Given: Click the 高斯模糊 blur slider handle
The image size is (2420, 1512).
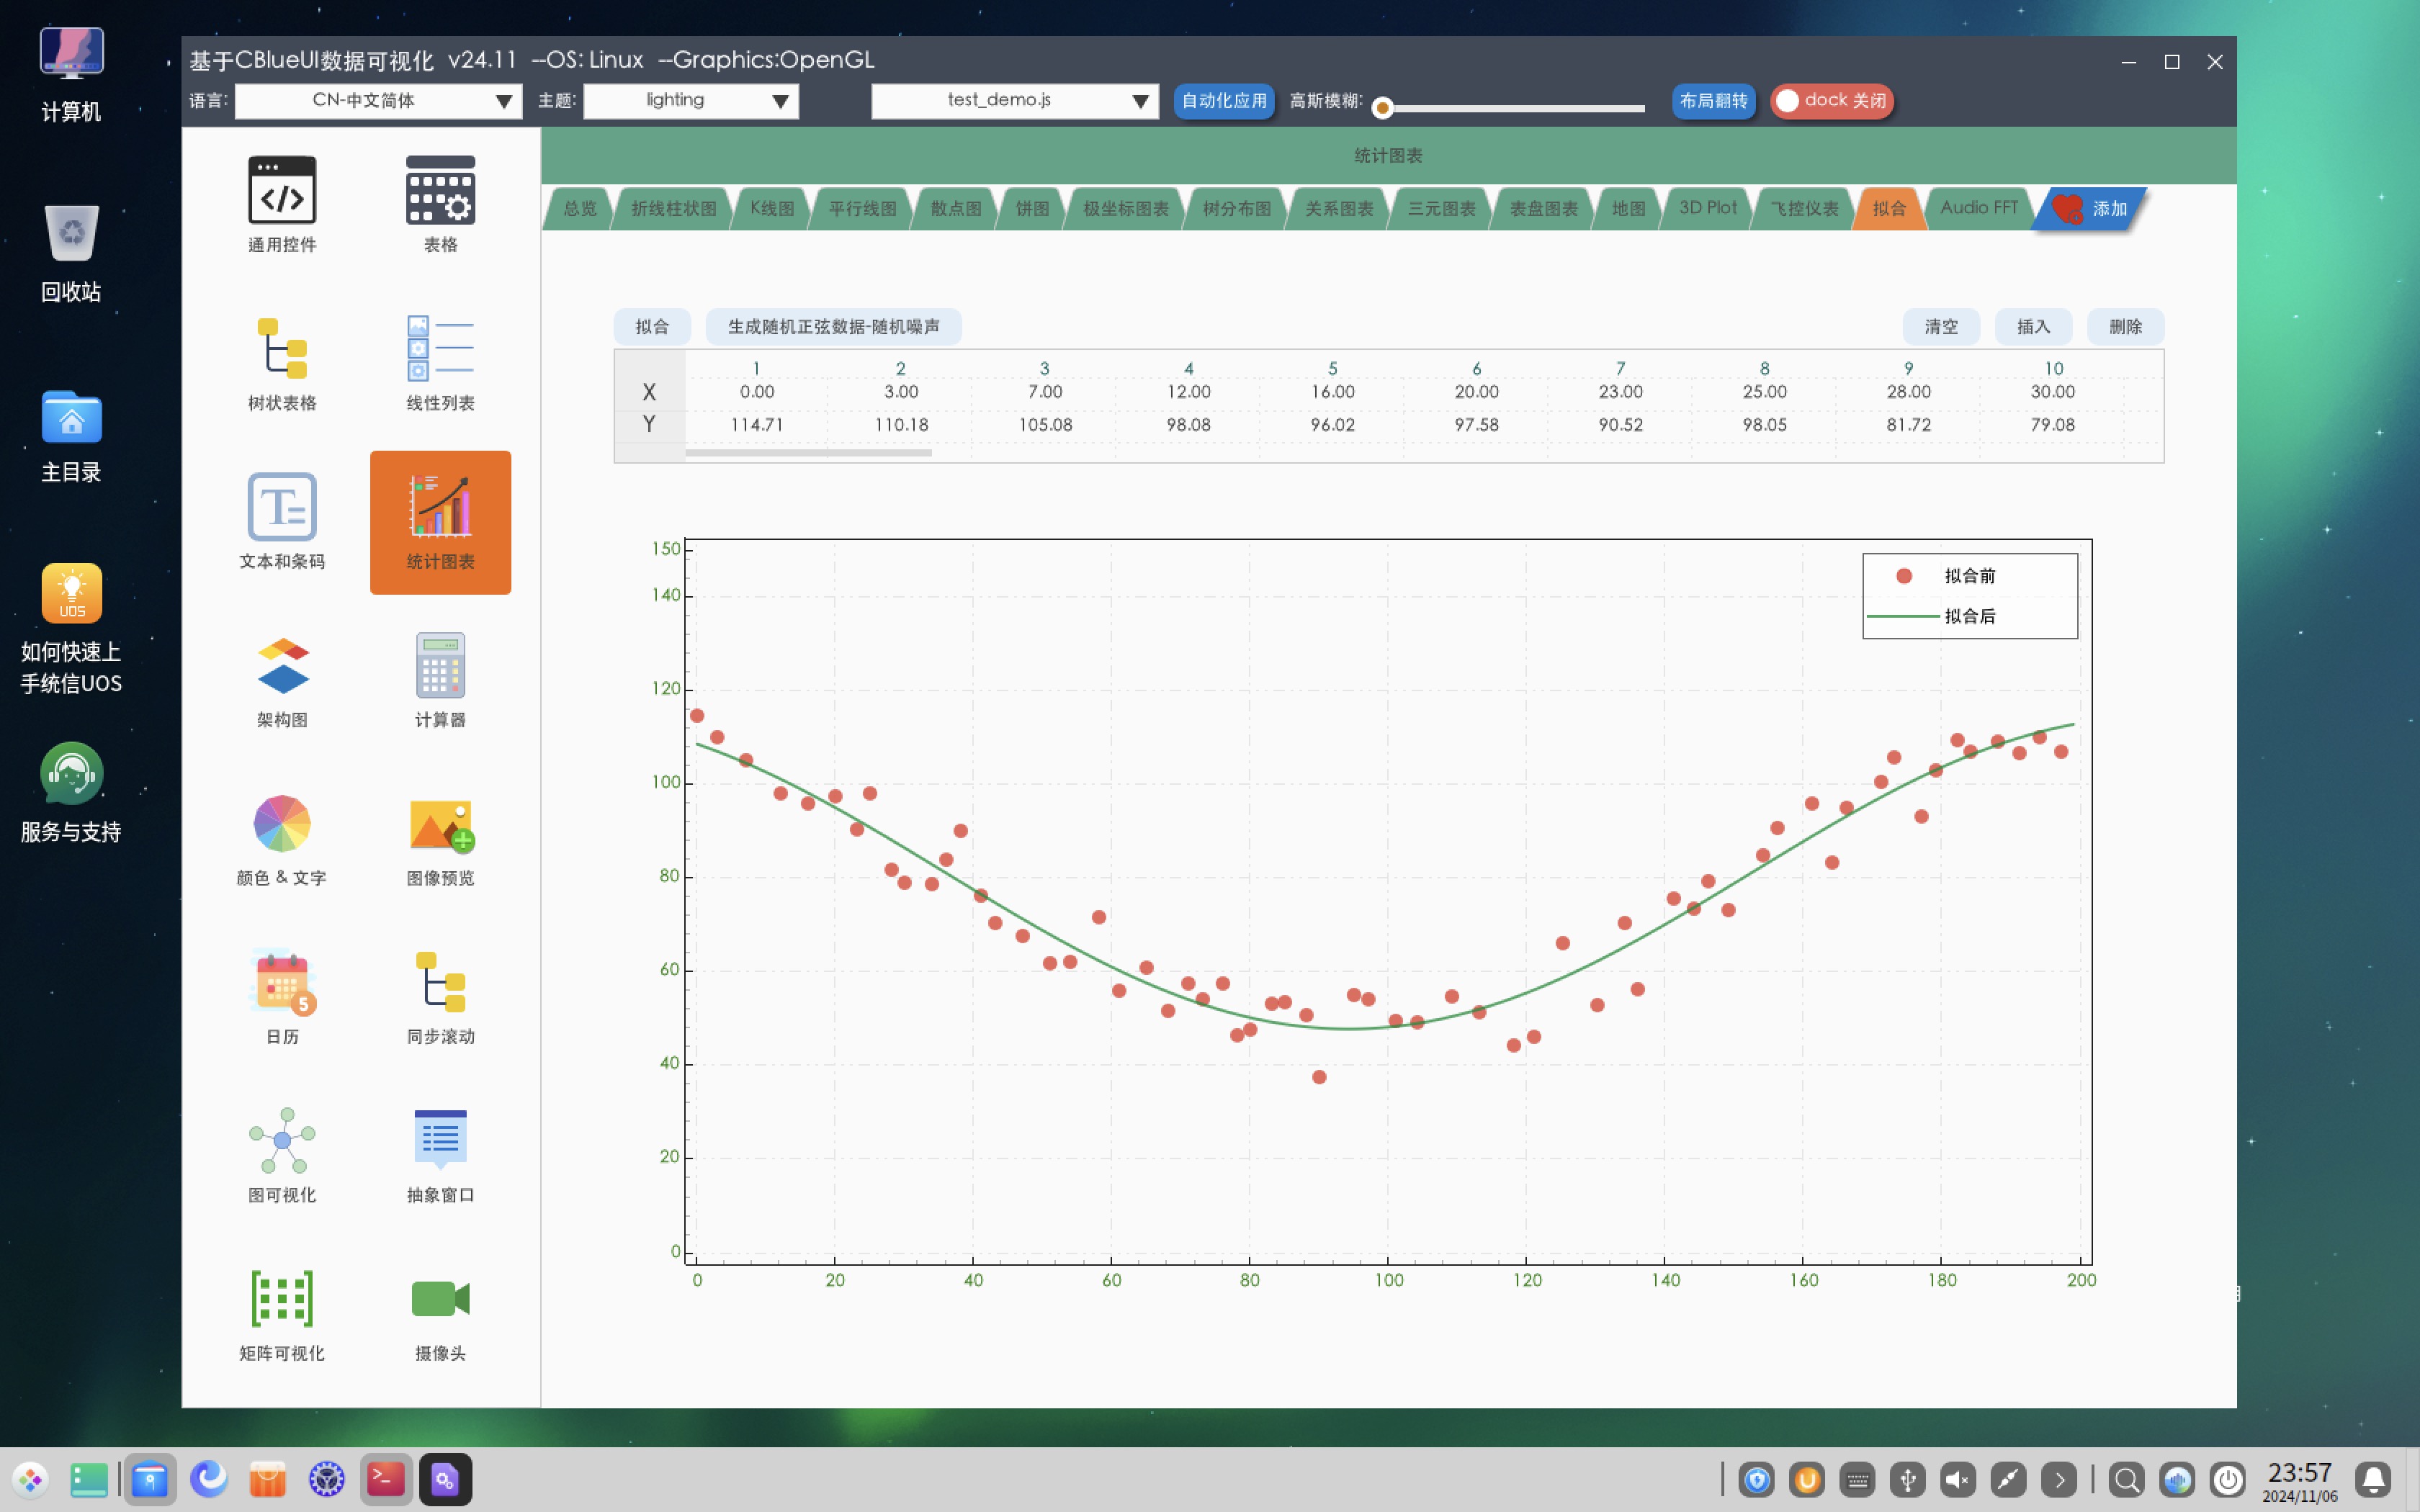Looking at the screenshot, I should (x=1382, y=108).
